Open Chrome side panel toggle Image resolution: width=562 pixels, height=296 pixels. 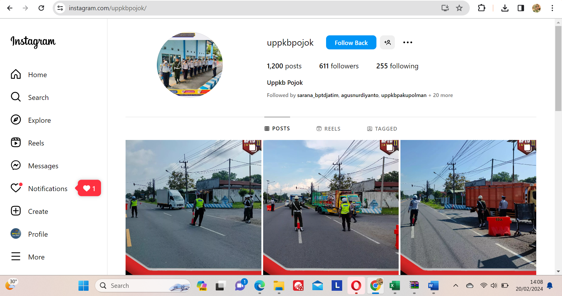(521, 8)
